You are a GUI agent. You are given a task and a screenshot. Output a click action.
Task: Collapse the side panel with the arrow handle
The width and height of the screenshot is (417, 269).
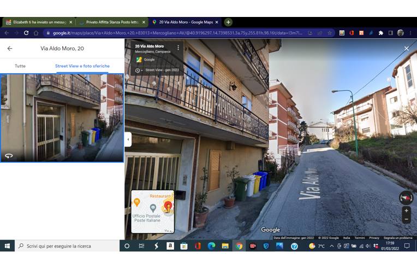[128, 139]
